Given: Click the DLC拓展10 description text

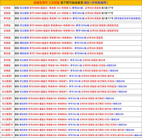Looking at the screenshot, I should 71,125.
